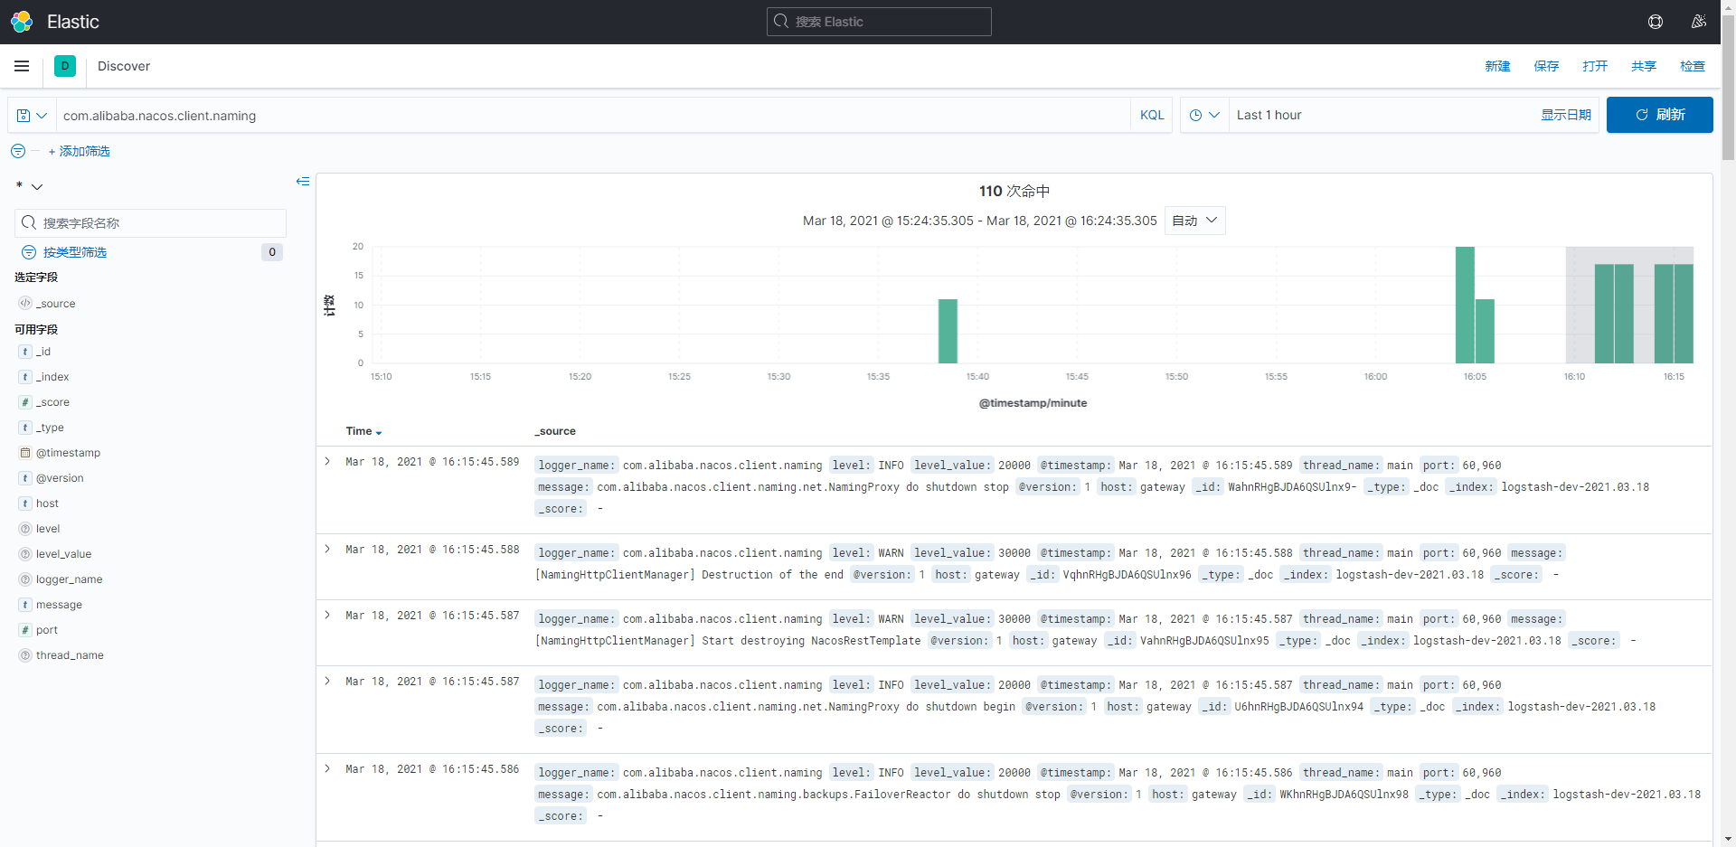Open the Save menu item
This screenshot has height=847, width=1736.
coord(1546,66)
